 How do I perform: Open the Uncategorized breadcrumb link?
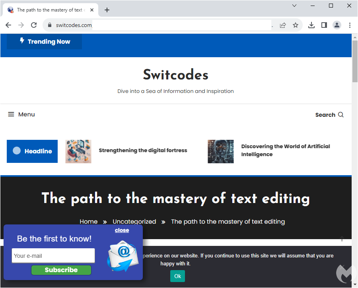[x=134, y=222]
